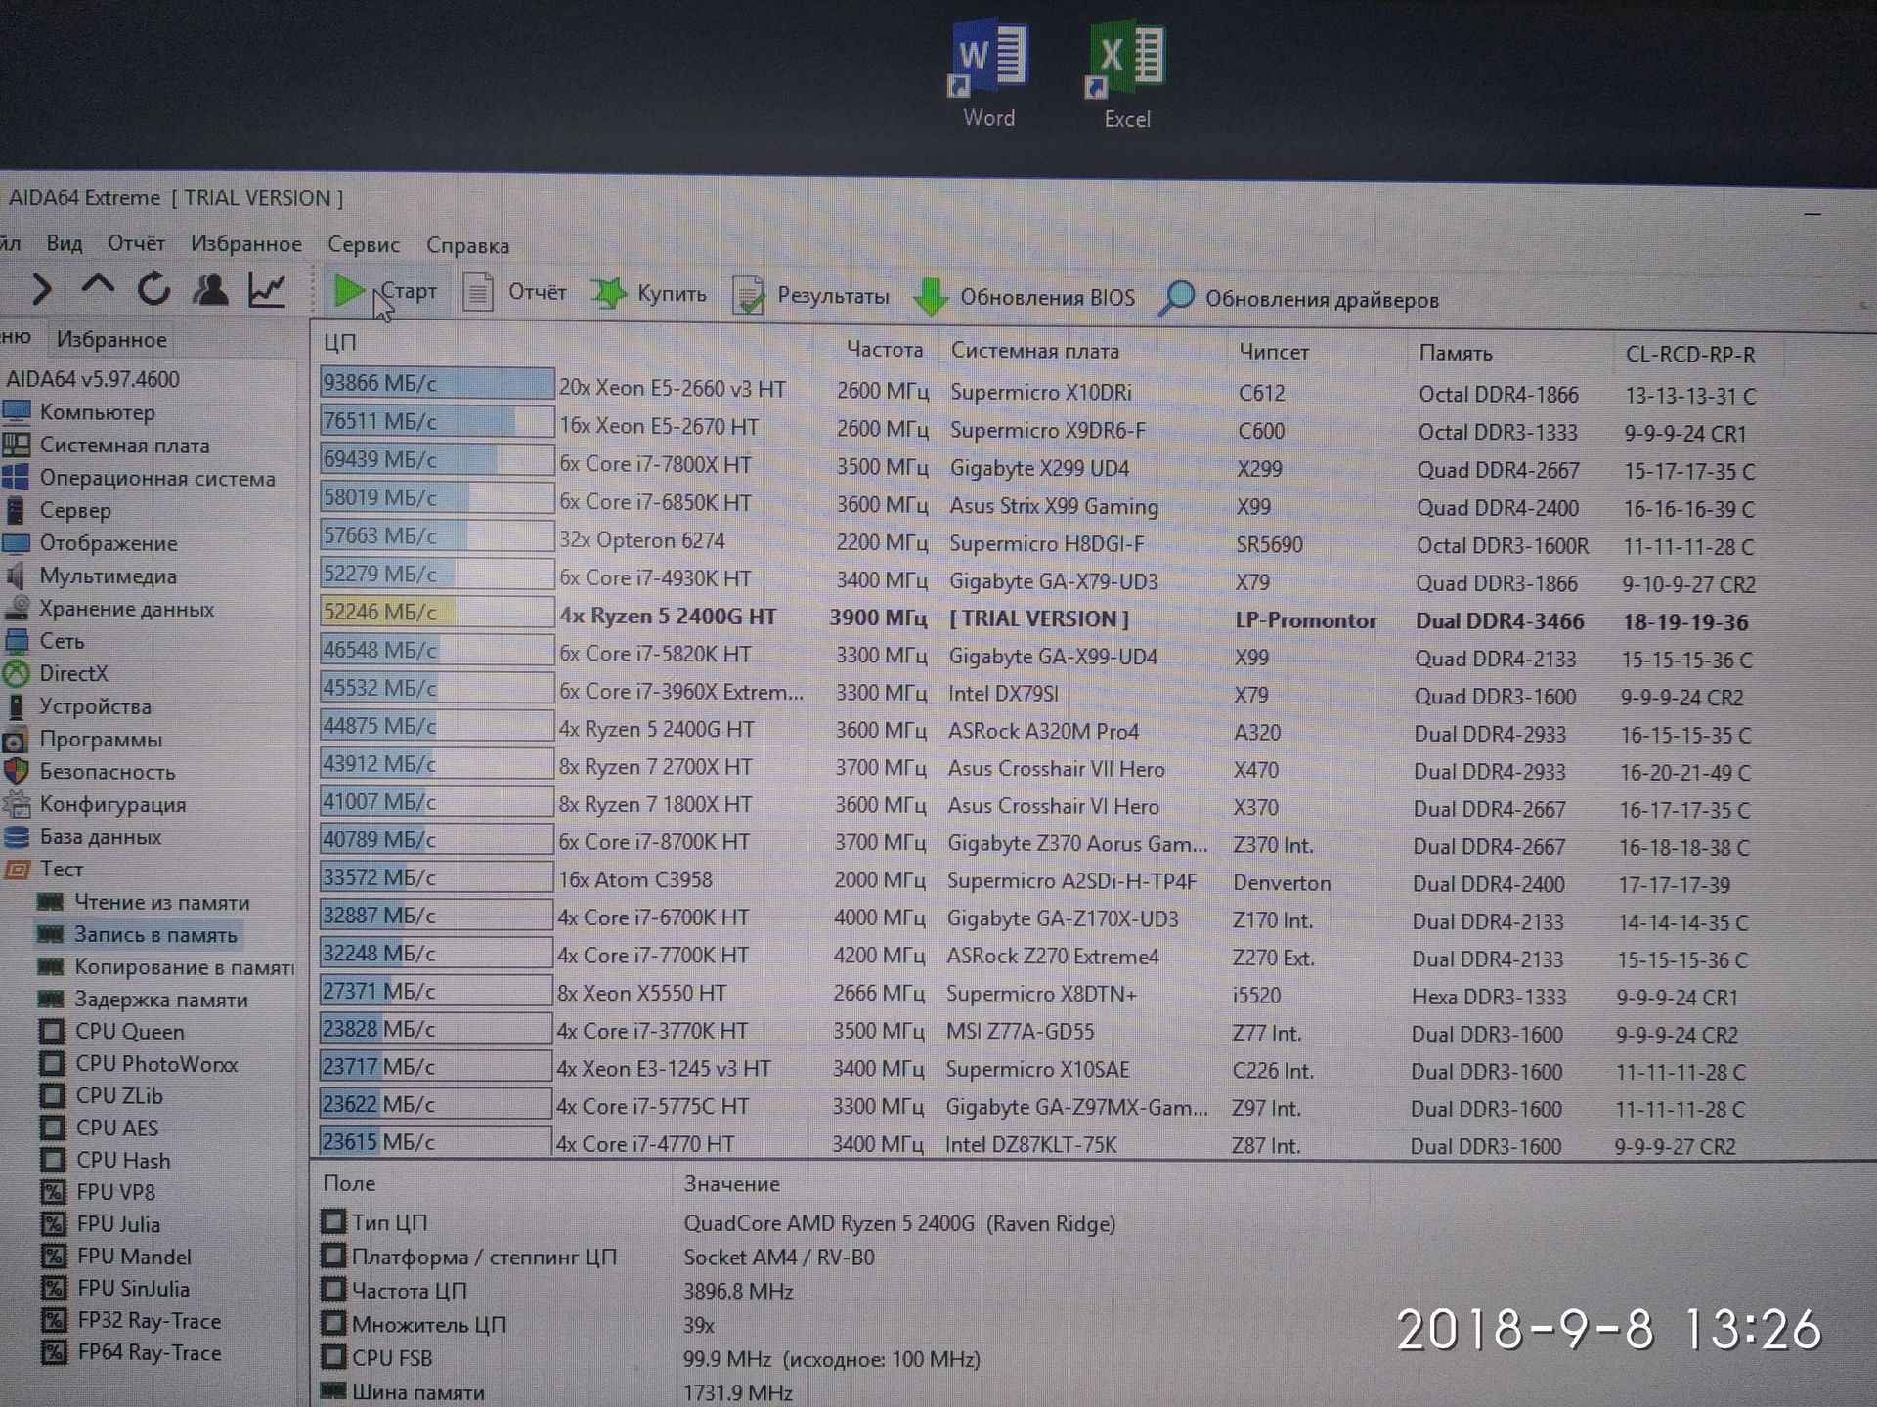The width and height of the screenshot is (1877, 1407).
Task: Click the user profile silhouette icon
Action: [210, 288]
